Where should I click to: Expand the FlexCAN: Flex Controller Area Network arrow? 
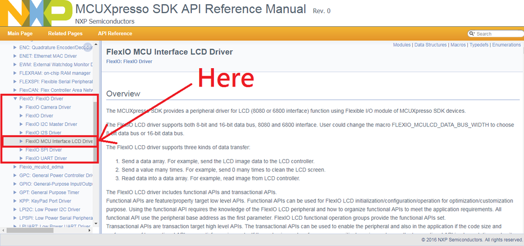pos(15,90)
